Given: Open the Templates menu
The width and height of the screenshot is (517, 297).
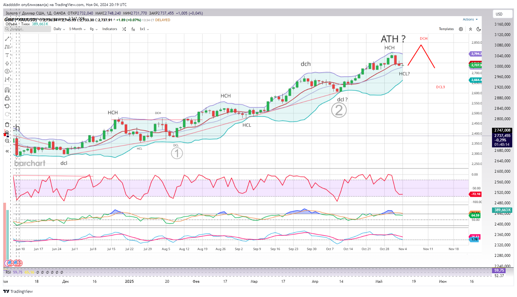Looking at the screenshot, I should 446,29.
